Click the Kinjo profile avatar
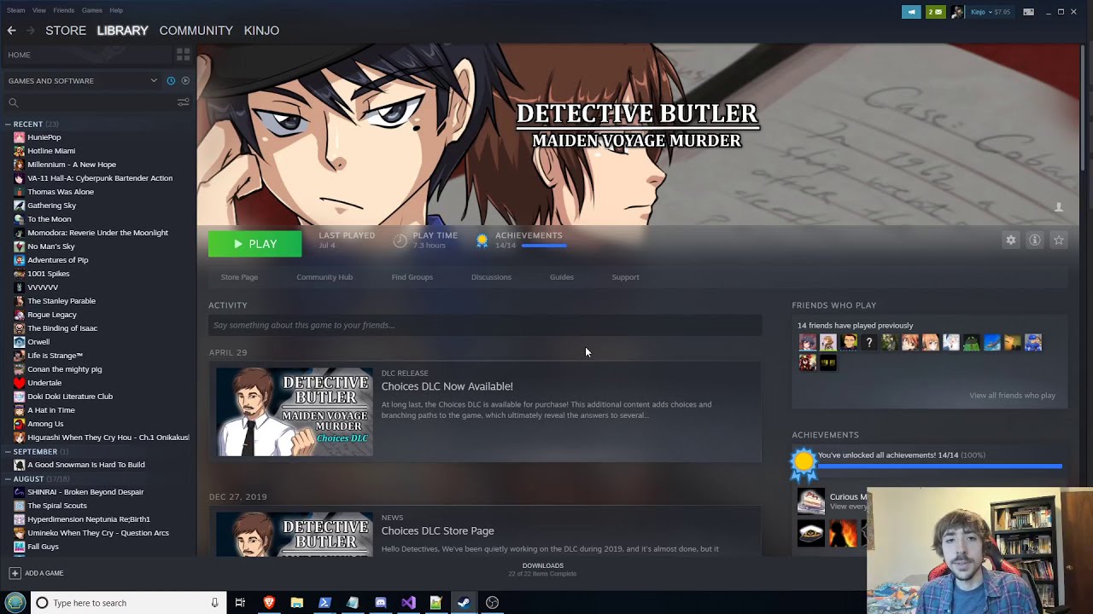The width and height of the screenshot is (1093, 614). point(957,12)
